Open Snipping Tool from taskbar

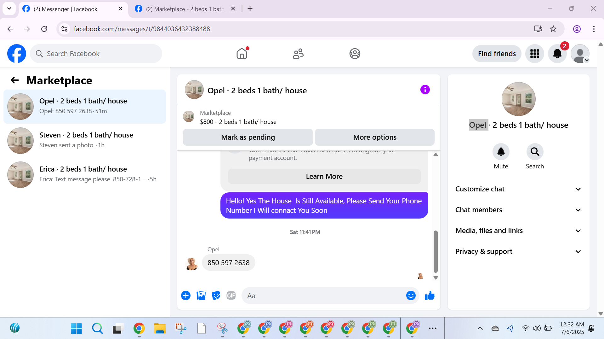pyautogui.click(x=222, y=328)
